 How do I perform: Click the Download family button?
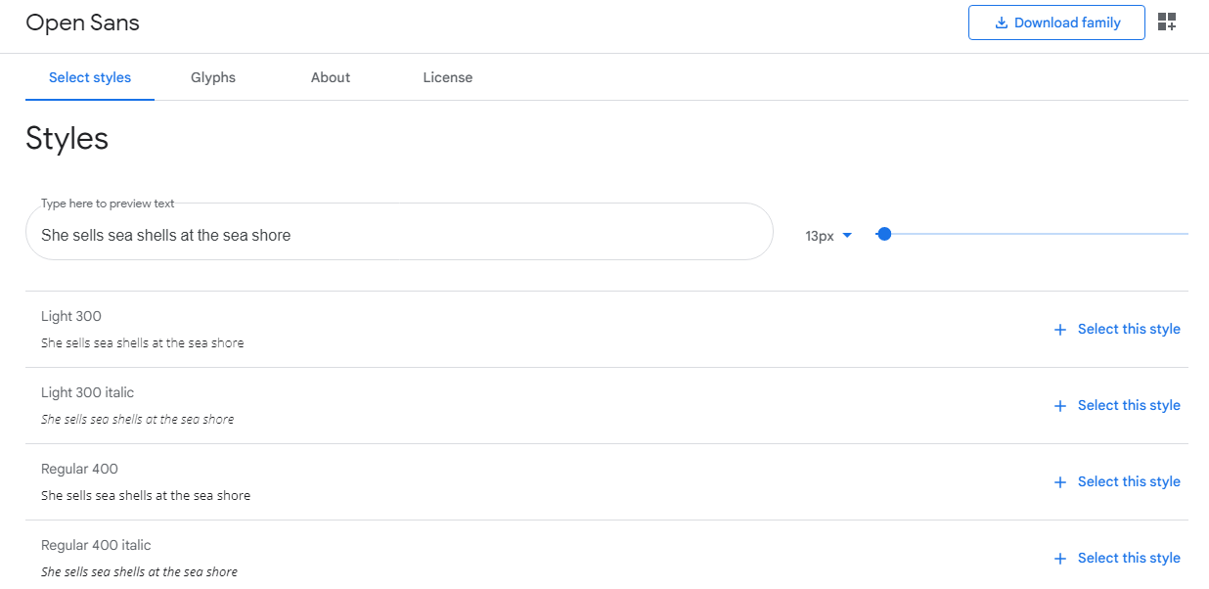1056,23
